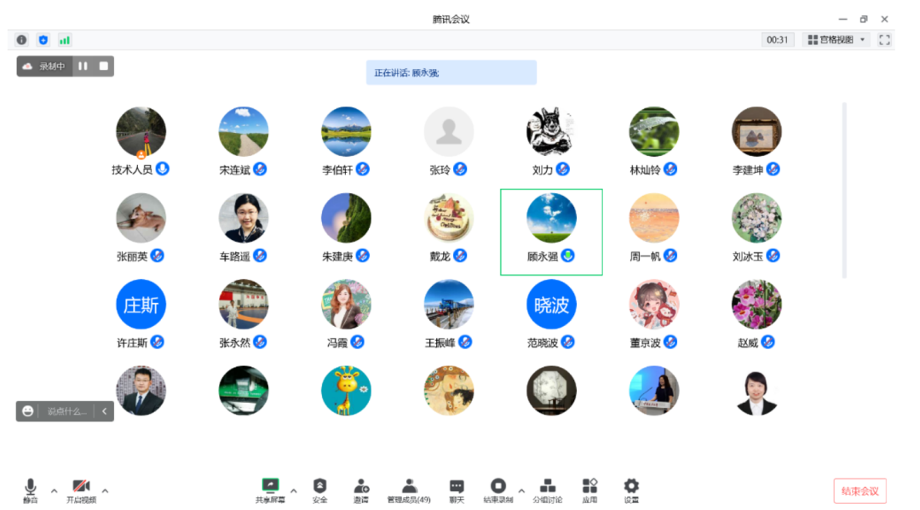Screen dimensions: 920x510
Task: Open the security (安全) options
Action: coord(319,490)
